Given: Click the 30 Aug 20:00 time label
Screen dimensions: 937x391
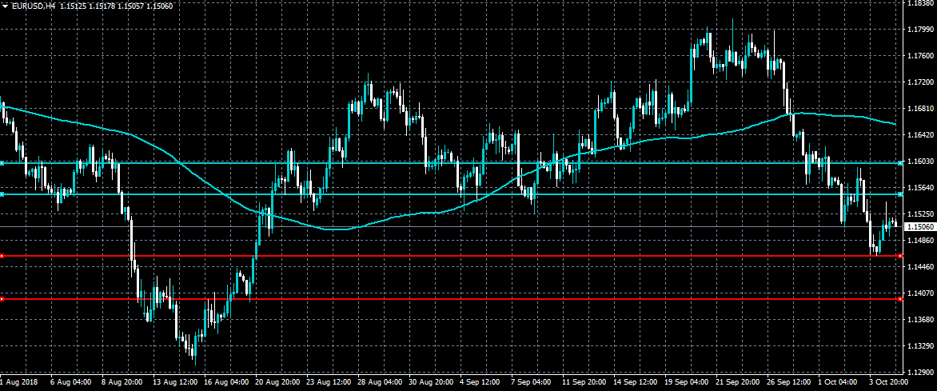Looking at the screenshot, I should tap(431, 381).
